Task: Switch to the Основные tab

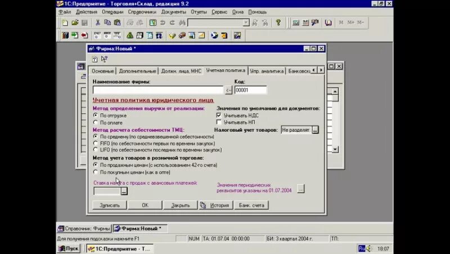Action: [x=103, y=71]
